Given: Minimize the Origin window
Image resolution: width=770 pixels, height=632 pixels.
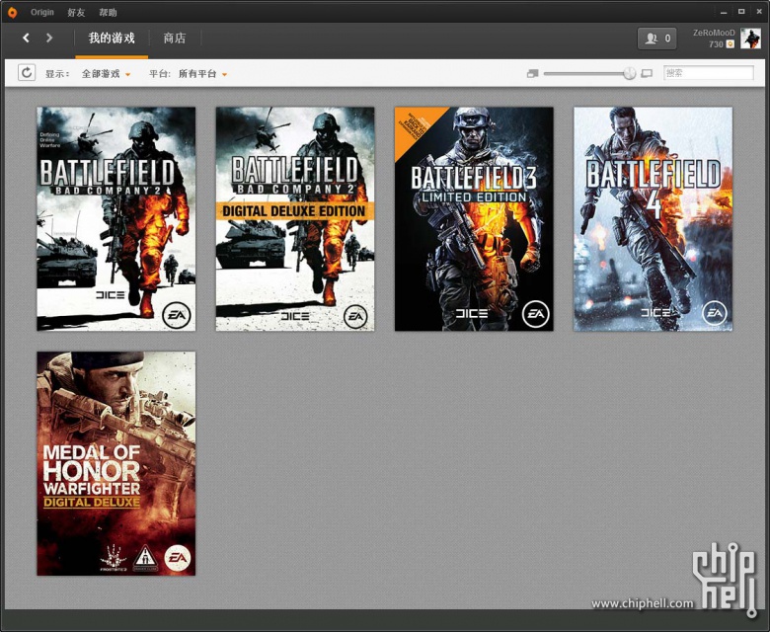Looking at the screenshot, I should click(x=724, y=12).
